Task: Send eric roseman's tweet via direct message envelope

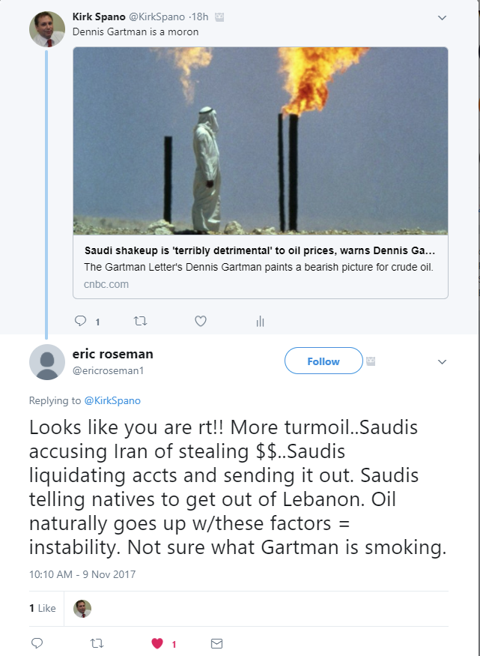Action: coord(217,643)
